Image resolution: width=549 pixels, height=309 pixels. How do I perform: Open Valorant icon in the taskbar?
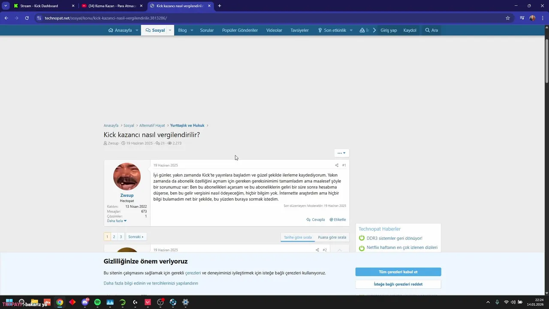tap(148, 302)
